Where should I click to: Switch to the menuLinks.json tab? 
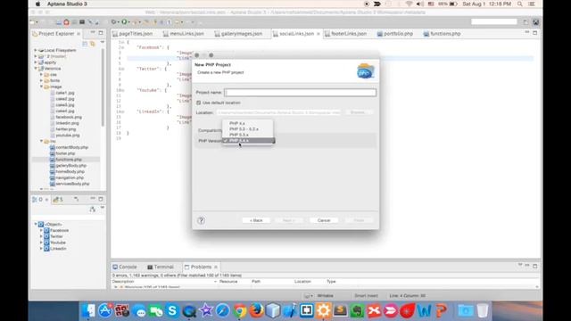coord(184,34)
